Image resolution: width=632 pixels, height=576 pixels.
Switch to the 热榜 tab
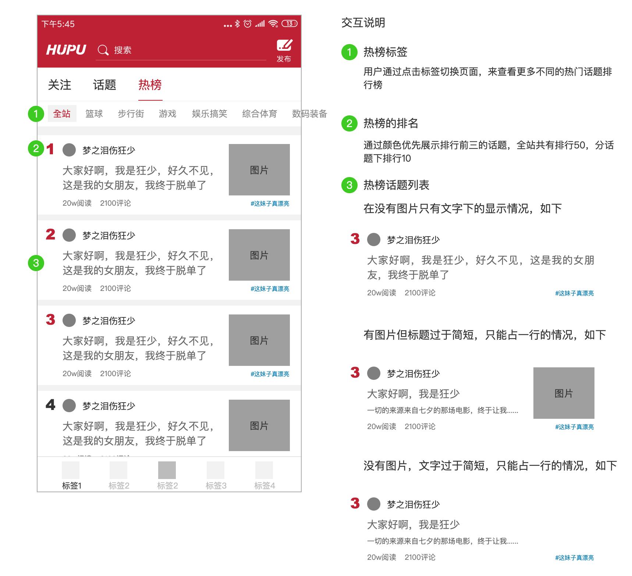(149, 85)
